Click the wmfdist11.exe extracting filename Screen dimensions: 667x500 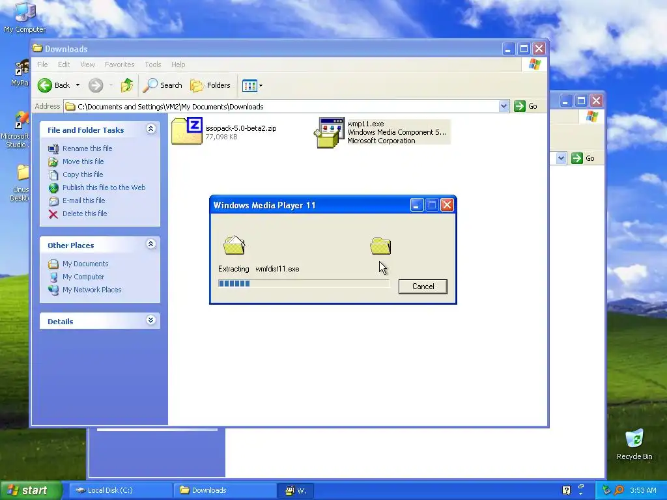(277, 269)
